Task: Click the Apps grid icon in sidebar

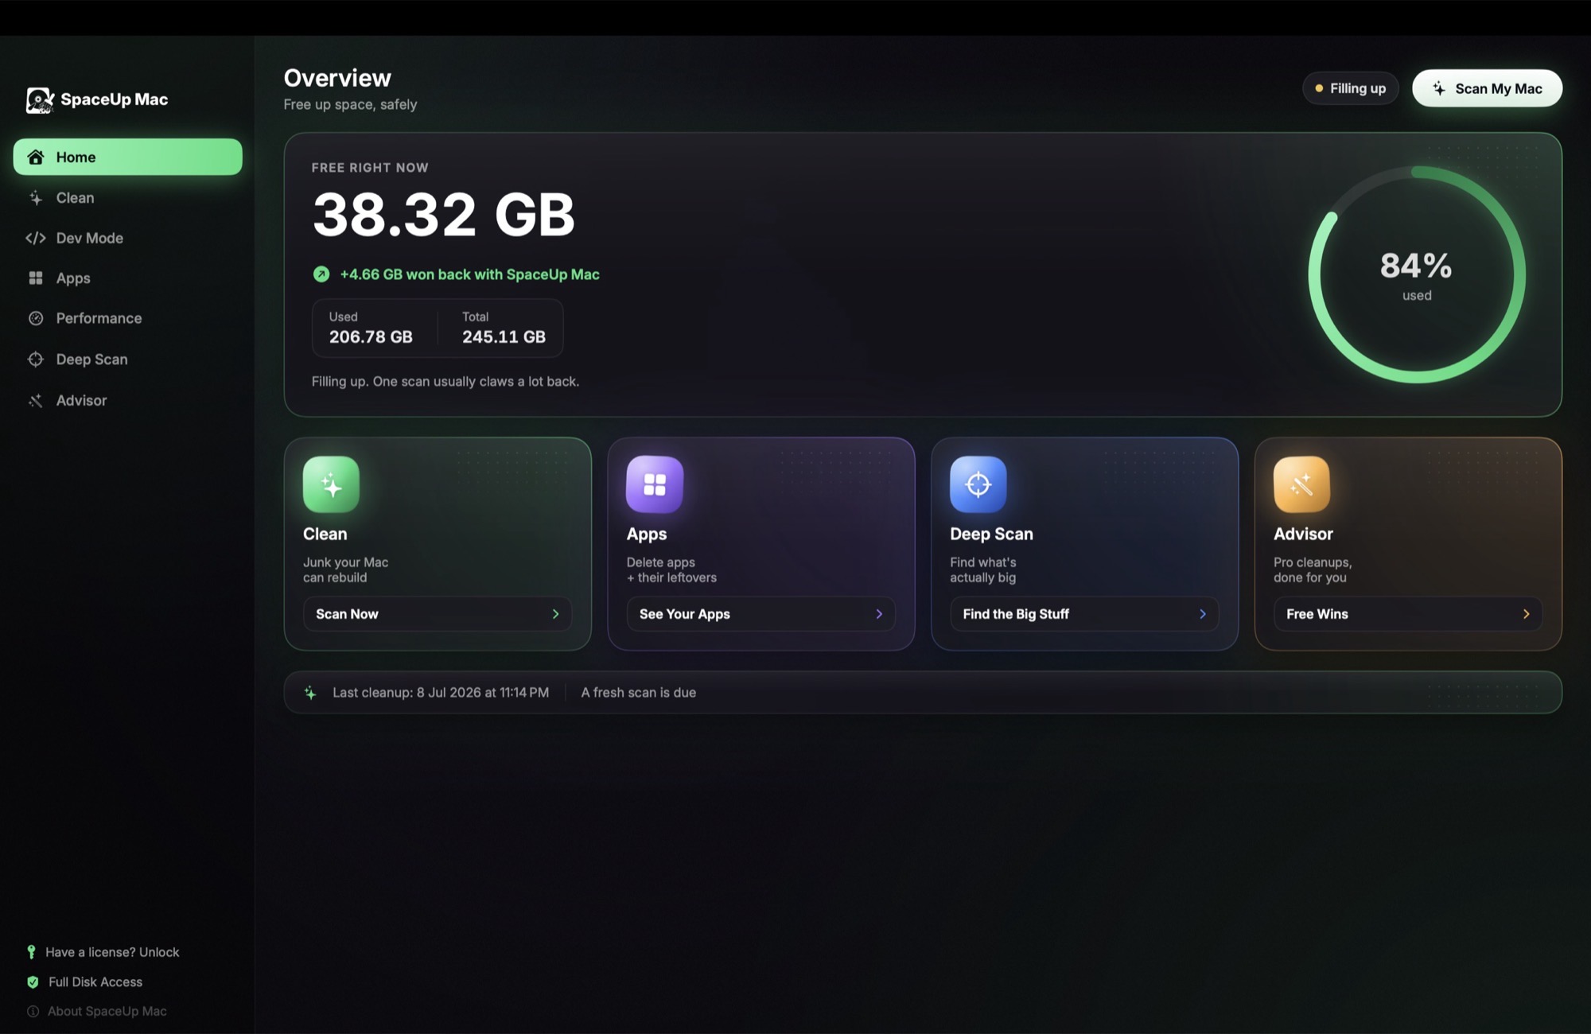Action: 36,278
